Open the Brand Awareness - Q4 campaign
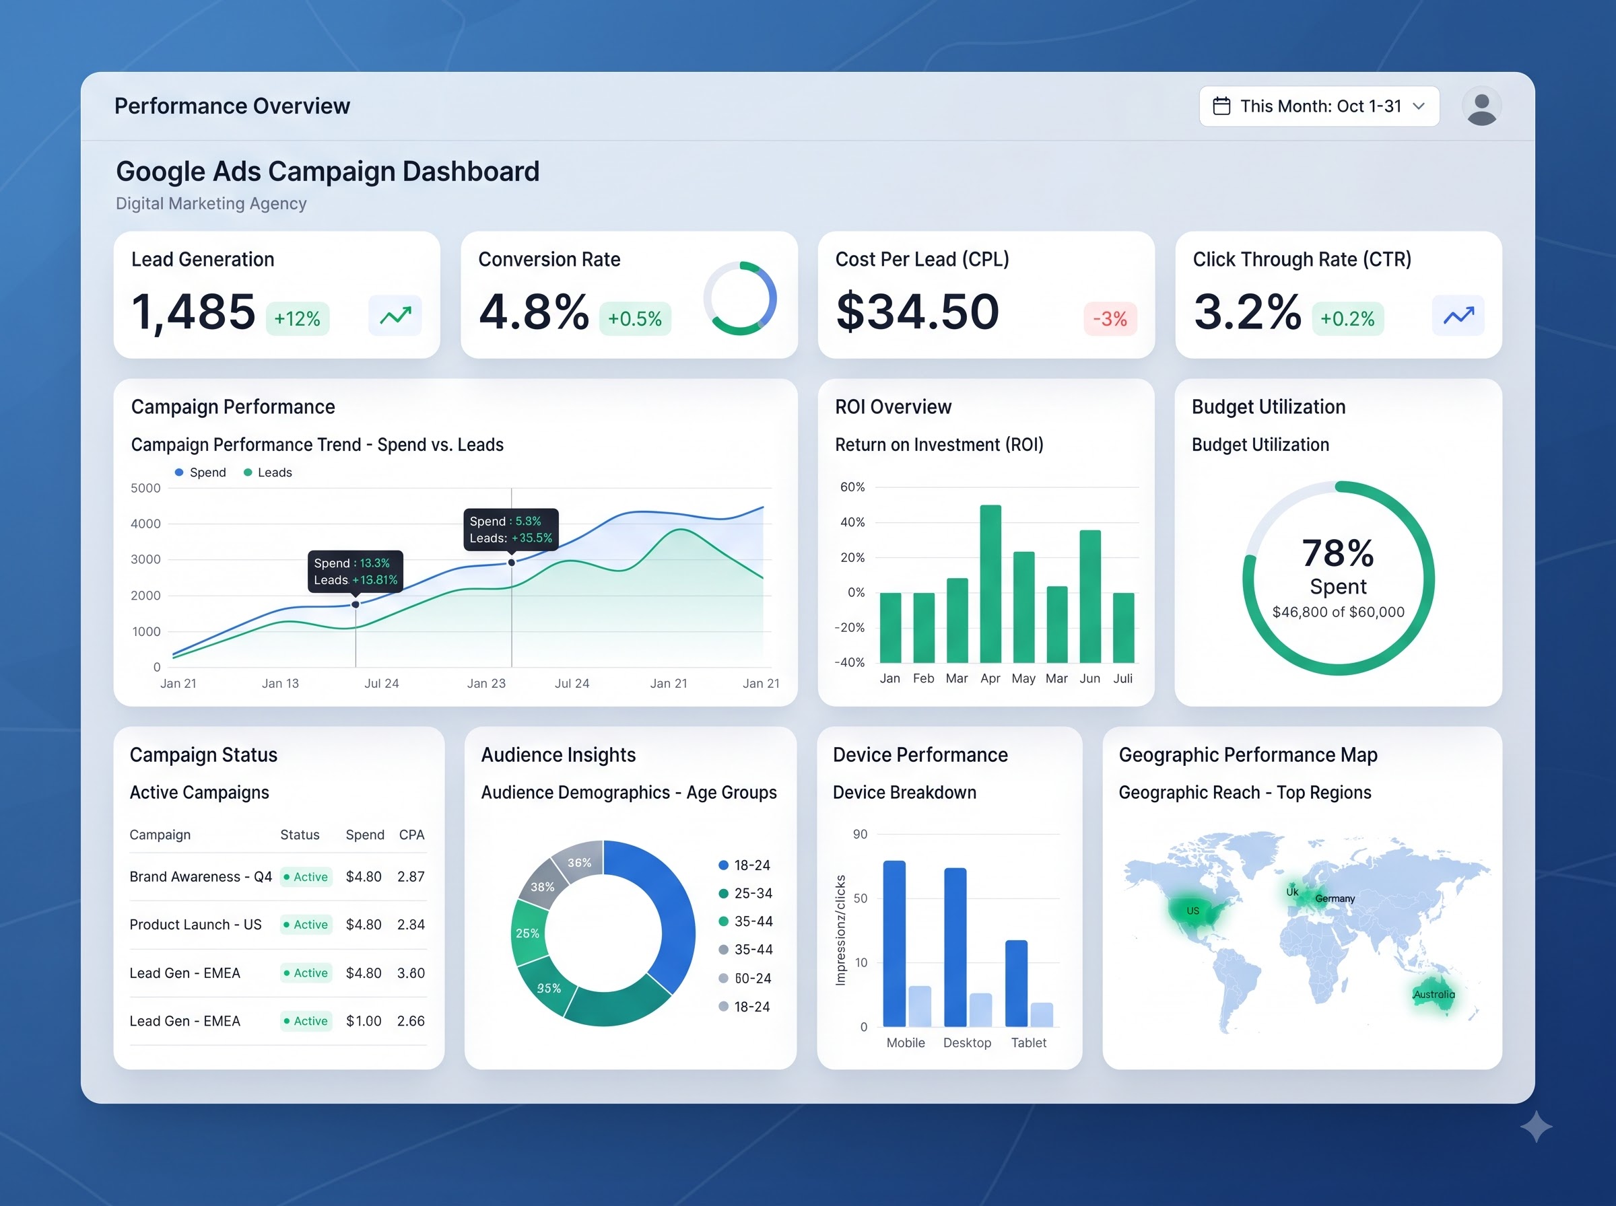 [x=201, y=877]
